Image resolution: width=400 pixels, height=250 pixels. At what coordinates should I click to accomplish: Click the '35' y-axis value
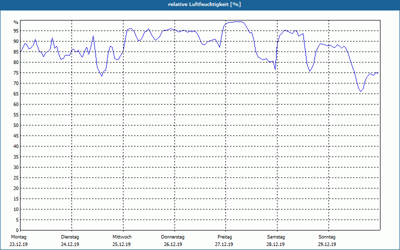16,157
